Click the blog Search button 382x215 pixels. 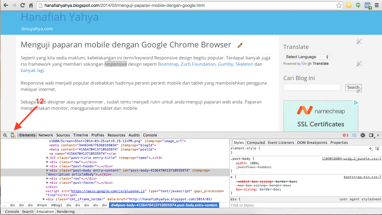(x=353, y=87)
